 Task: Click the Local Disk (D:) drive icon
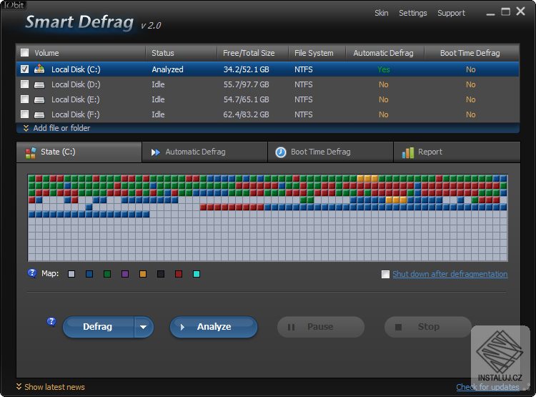39,84
